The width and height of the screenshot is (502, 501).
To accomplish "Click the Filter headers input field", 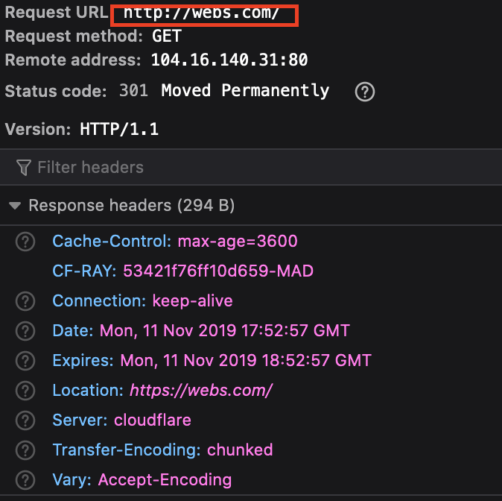I will click(x=223, y=167).
